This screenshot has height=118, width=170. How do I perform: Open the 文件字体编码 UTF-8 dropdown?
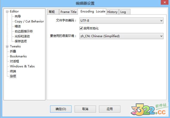point(121,20)
